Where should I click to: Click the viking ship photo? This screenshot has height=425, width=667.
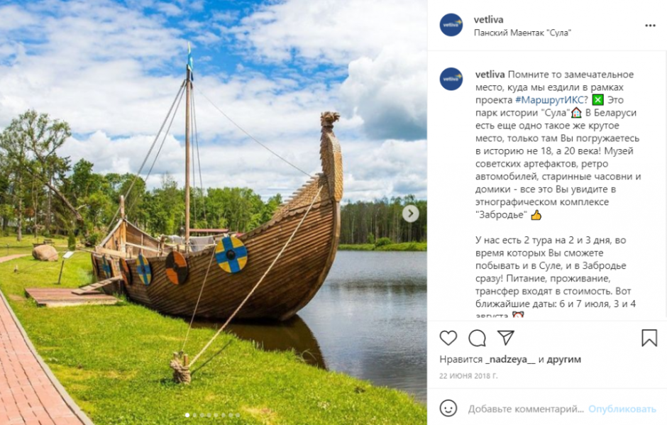click(x=214, y=212)
